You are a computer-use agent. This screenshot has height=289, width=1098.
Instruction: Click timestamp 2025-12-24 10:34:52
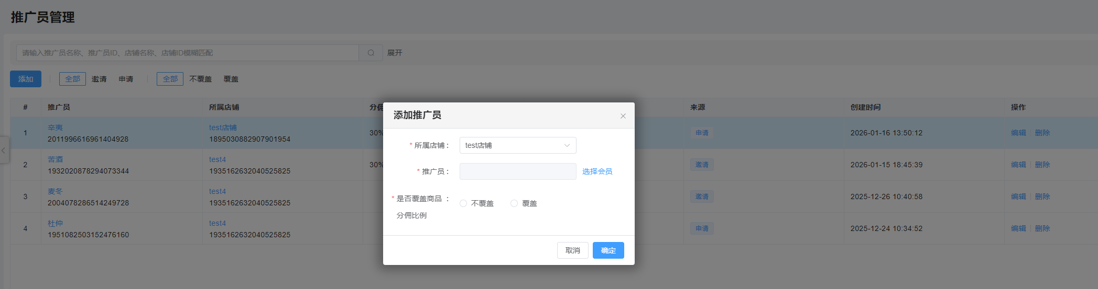pyautogui.click(x=886, y=228)
